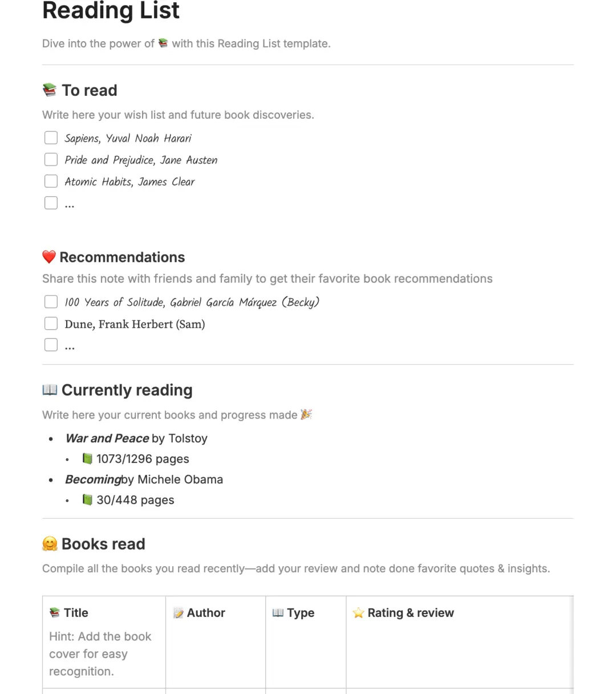Image resolution: width=616 pixels, height=694 pixels.
Task: Click the hint text in the Title cell
Action: (x=100, y=653)
